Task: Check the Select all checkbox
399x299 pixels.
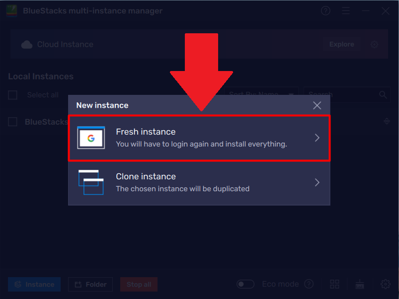Action: (x=12, y=95)
